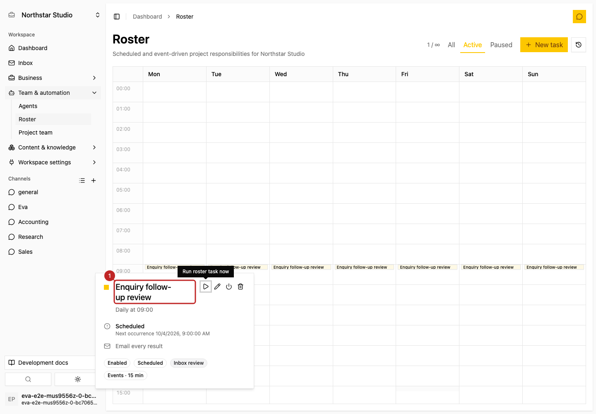
Task: Select Friday's Enquiry follow-up review event
Action: click(x=428, y=267)
